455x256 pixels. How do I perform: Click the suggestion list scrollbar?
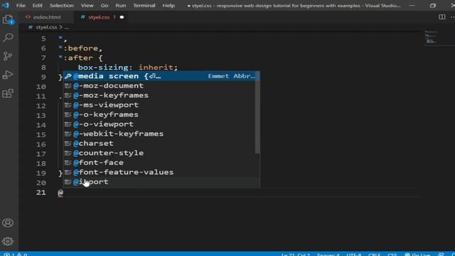[x=257, y=112]
